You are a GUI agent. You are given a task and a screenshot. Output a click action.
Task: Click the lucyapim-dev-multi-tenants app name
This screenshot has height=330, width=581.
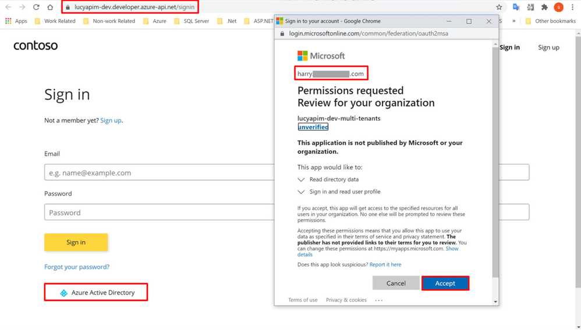point(339,119)
